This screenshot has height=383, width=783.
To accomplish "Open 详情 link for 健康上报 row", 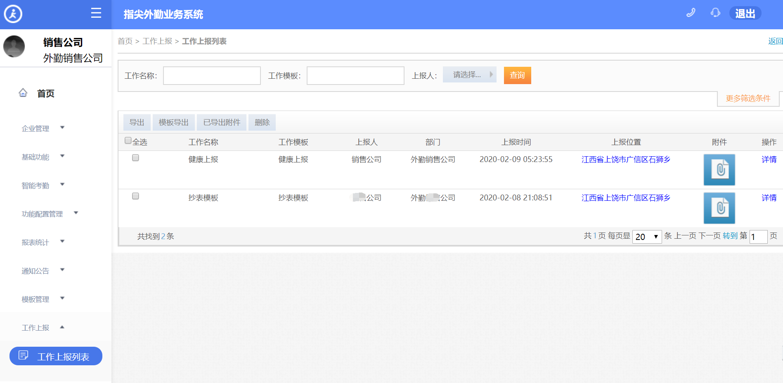I will tap(769, 160).
